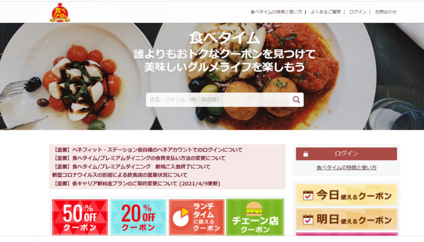Open notice about 新型コロナウイルス営業状況
The width and height of the screenshot is (424, 242).
click(x=120, y=175)
